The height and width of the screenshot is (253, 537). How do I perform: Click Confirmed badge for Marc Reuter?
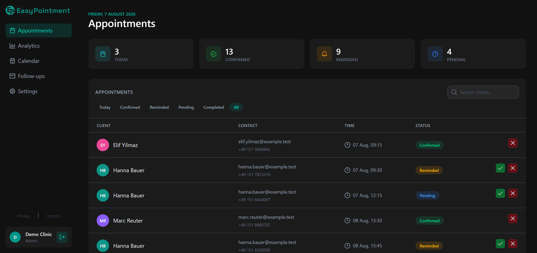click(x=429, y=221)
